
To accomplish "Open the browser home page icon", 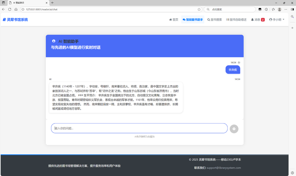I will coord(16,9).
